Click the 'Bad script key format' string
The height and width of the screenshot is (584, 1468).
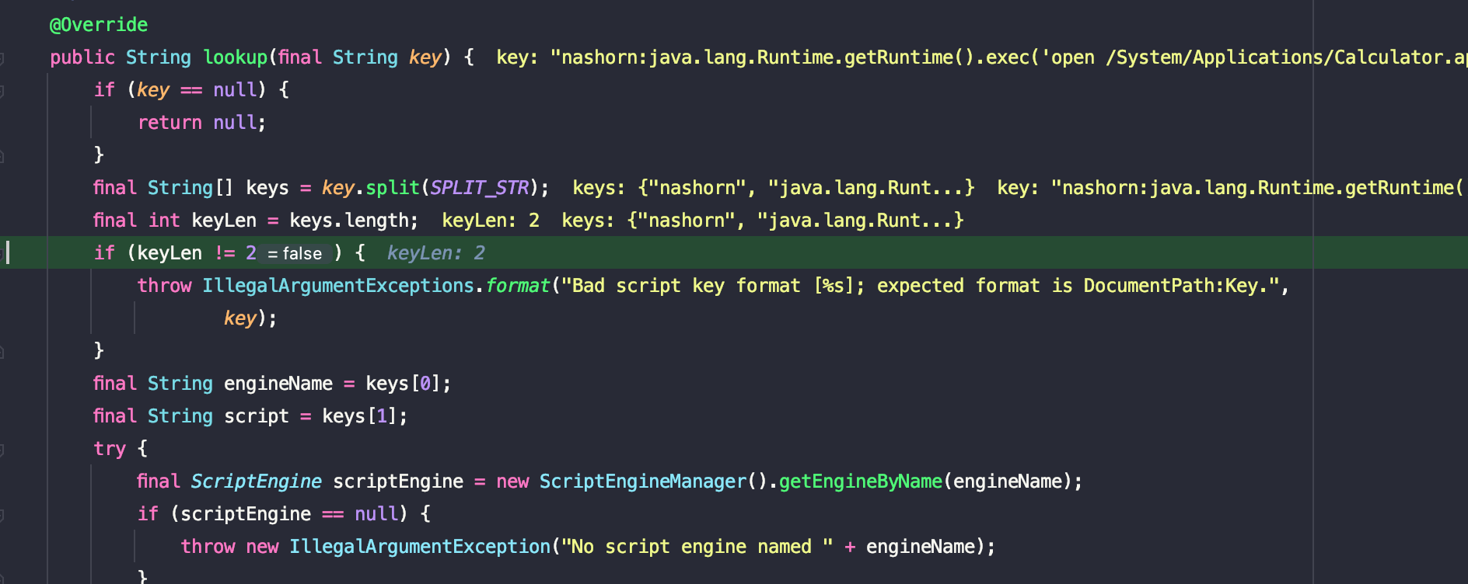click(921, 286)
